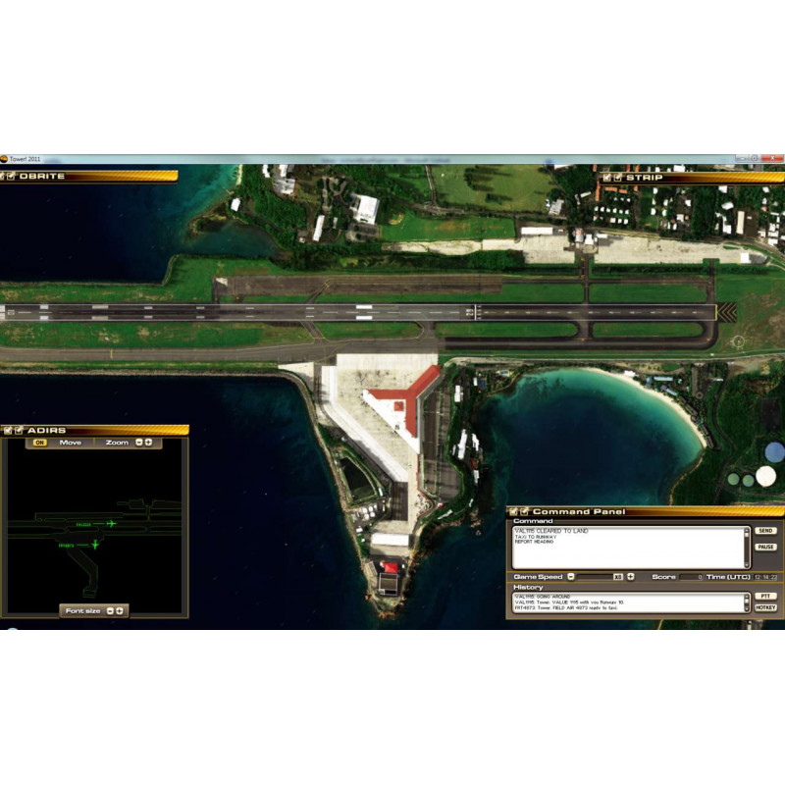Click the FRT4873 label on ADIRS radar
Screen dimensions: 785x785
pos(66,546)
